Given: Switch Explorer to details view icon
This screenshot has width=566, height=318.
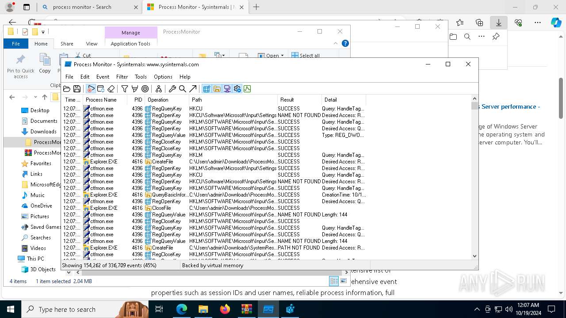Looking at the screenshot, I should [x=334, y=281].
